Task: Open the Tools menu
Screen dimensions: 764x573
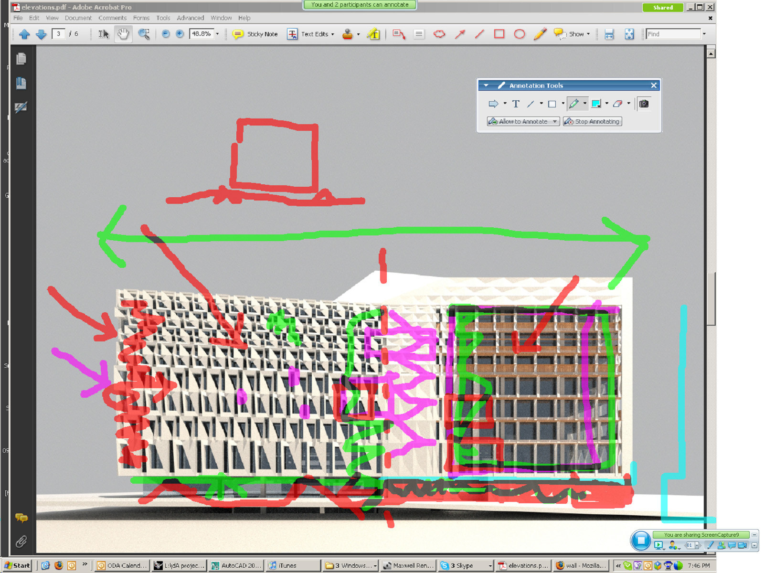Action: [163, 18]
